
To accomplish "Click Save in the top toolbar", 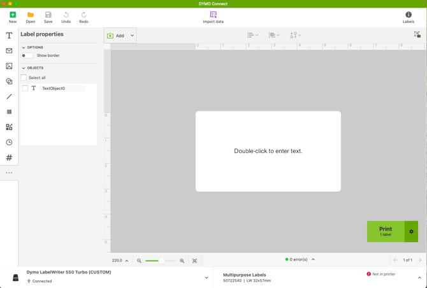I will [x=48, y=17].
